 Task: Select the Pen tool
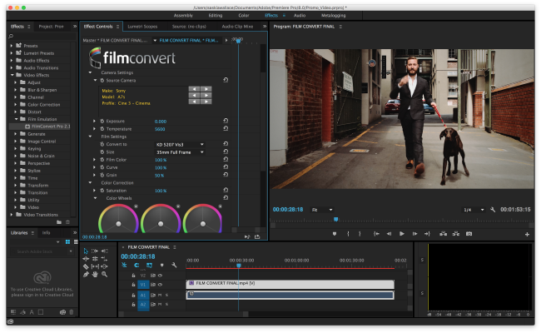point(86,275)
